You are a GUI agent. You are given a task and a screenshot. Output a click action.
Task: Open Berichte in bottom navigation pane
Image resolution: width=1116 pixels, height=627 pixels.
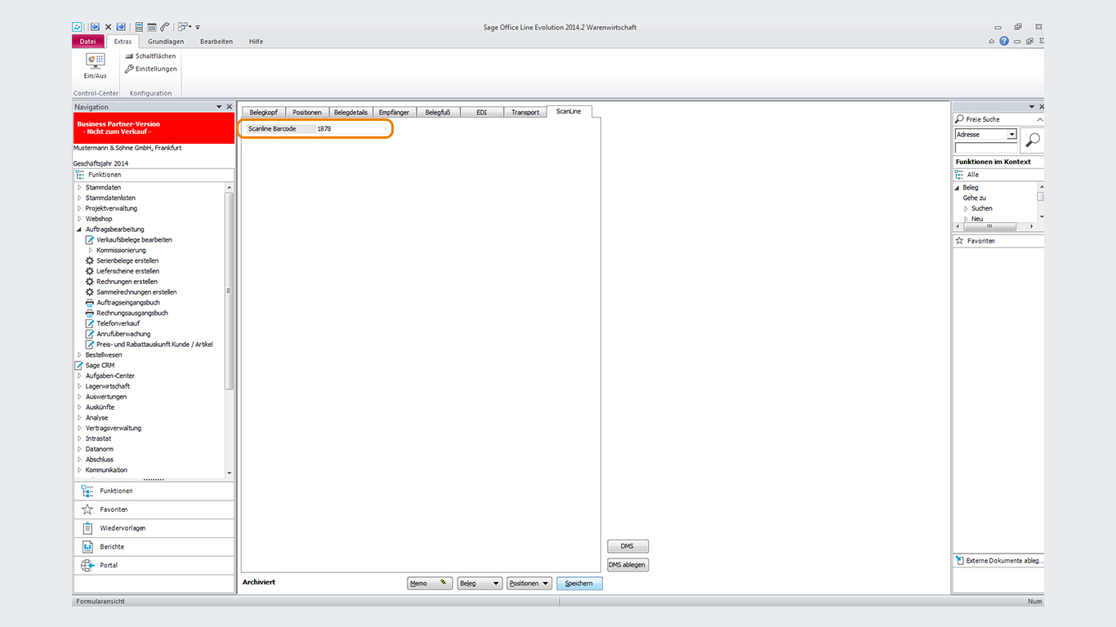point(154,547)
